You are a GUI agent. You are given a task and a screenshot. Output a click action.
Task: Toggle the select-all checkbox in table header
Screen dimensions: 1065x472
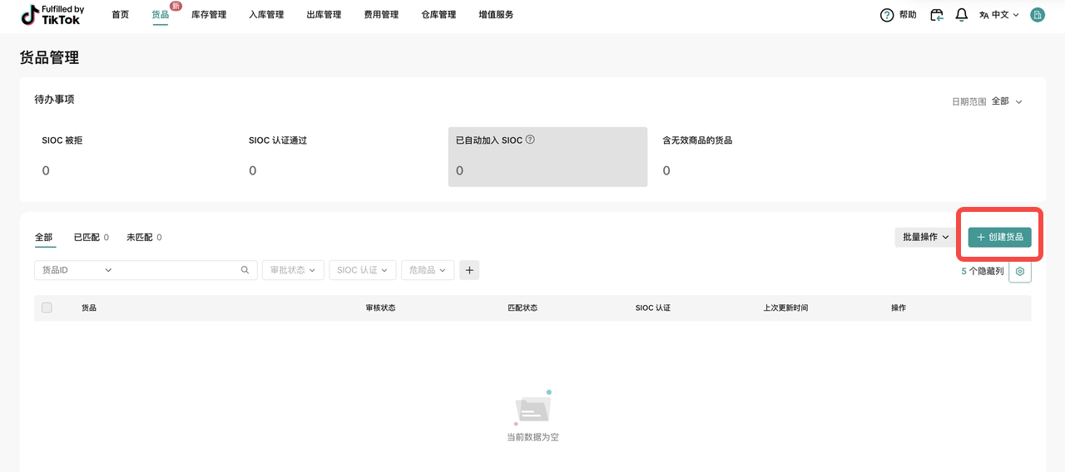coord(47,307)
